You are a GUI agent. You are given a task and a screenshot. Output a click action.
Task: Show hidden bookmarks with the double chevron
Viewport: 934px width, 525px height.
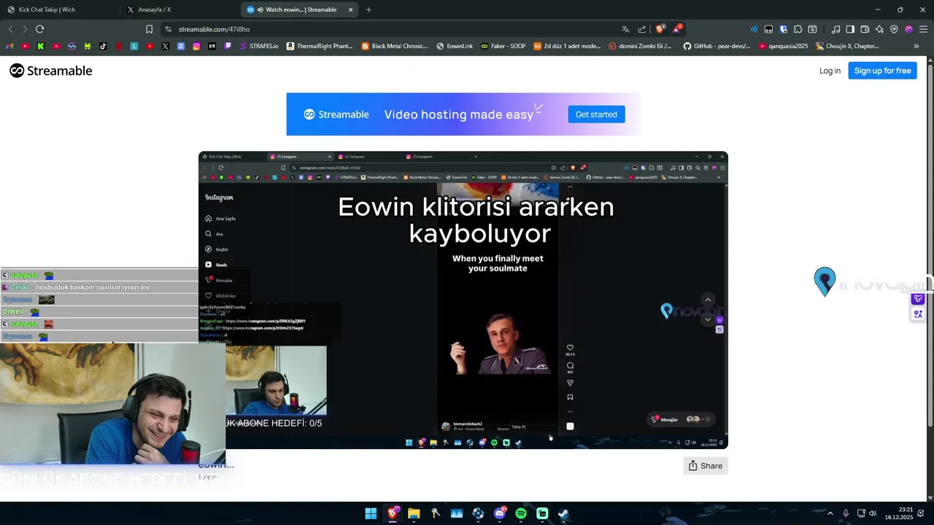coord(916,46)
